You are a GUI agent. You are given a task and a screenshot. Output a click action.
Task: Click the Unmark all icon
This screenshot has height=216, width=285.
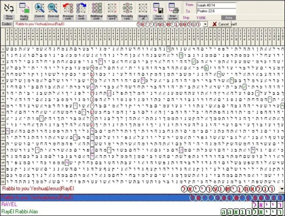coord(143,8)
